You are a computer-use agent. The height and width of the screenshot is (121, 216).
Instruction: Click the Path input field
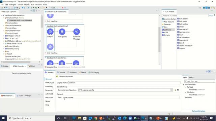(121, 97)
